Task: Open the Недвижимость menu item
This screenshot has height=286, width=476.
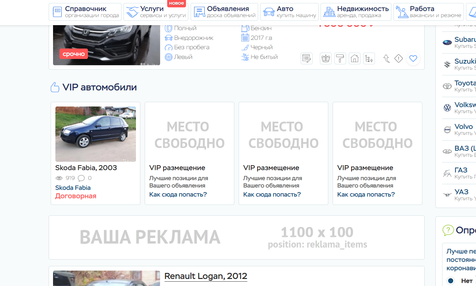Action: click(x=356, y=12)
